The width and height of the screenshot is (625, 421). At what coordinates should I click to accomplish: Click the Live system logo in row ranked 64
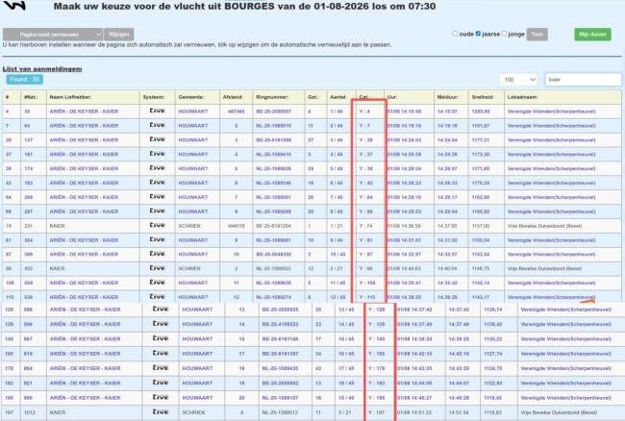[x=157, y=197]
